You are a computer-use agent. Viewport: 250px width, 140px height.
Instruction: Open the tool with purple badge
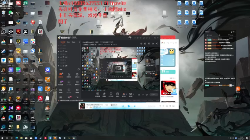pos(61,83)
